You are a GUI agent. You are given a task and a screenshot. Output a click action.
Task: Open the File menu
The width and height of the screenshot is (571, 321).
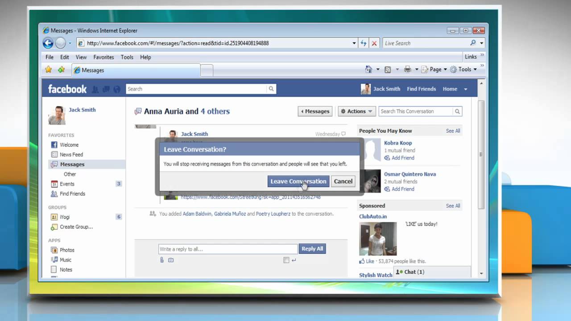point(50,57)
